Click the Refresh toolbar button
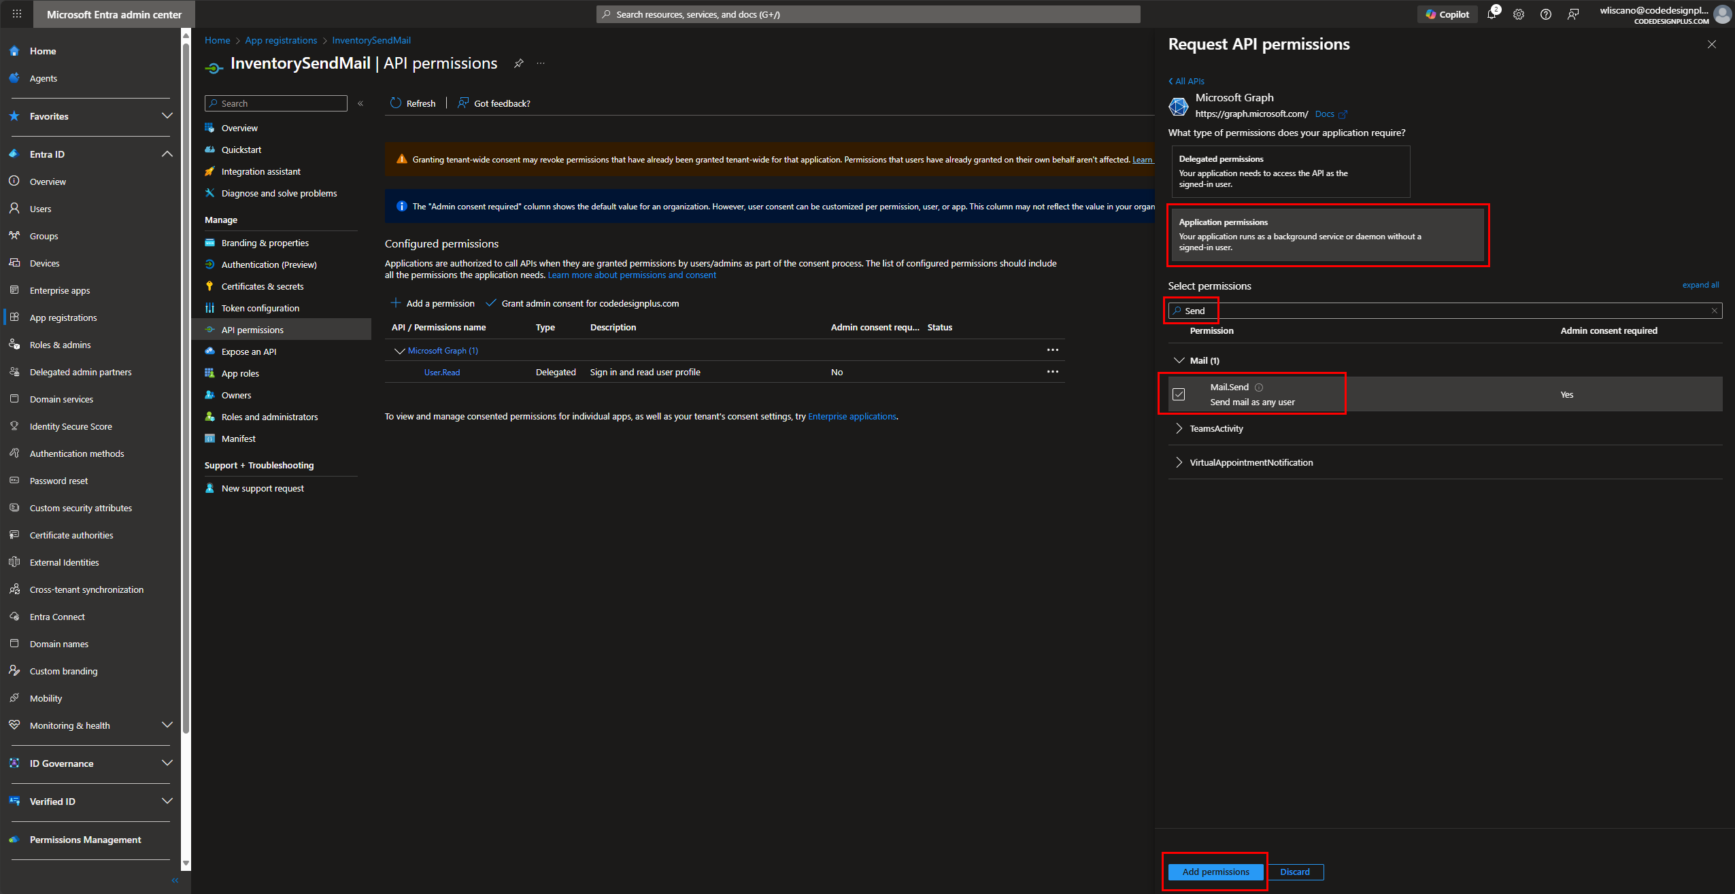The image size is (1735, 894). tap(413, 103)
